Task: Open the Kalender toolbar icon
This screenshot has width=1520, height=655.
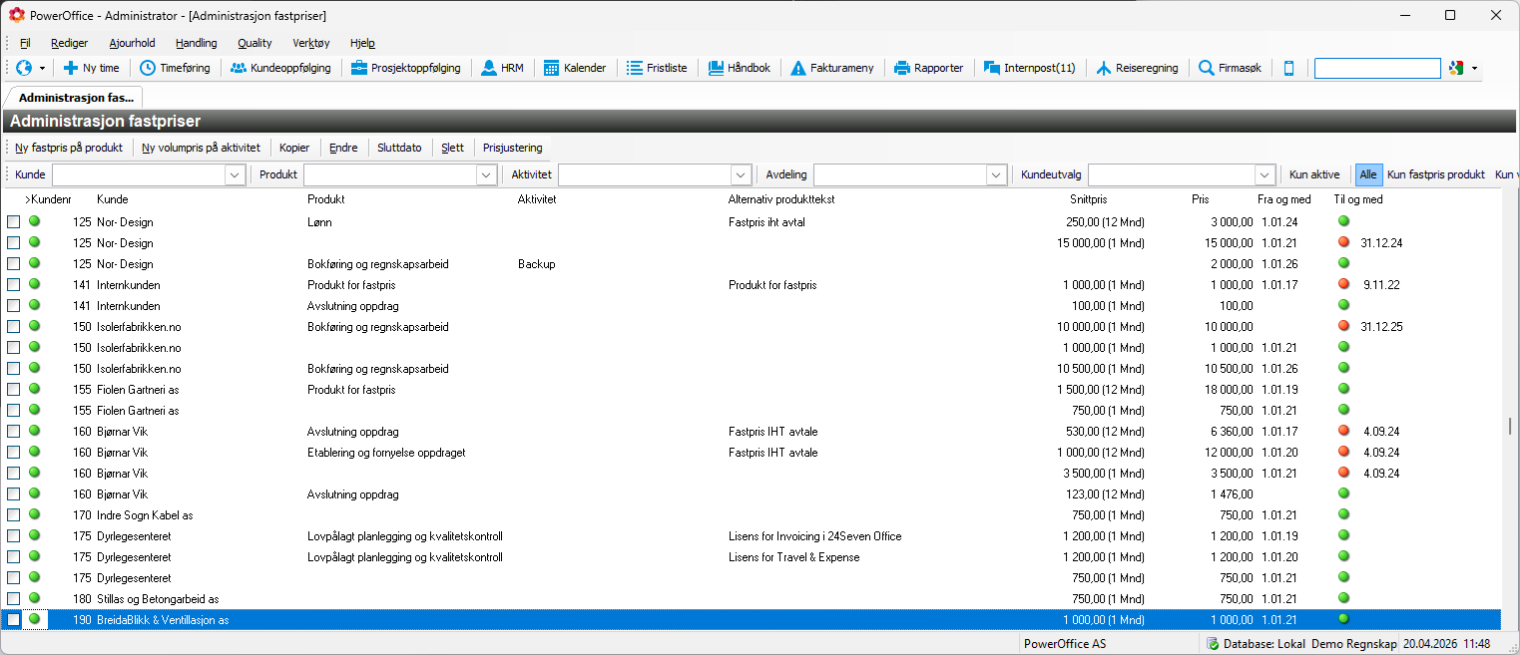Action: (551, 68)
